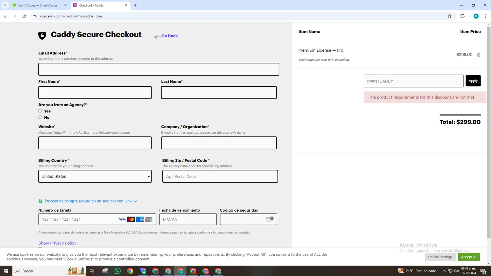
Task: Open 'Proceso de compra seguro' Link text
Action: (88, 201)
